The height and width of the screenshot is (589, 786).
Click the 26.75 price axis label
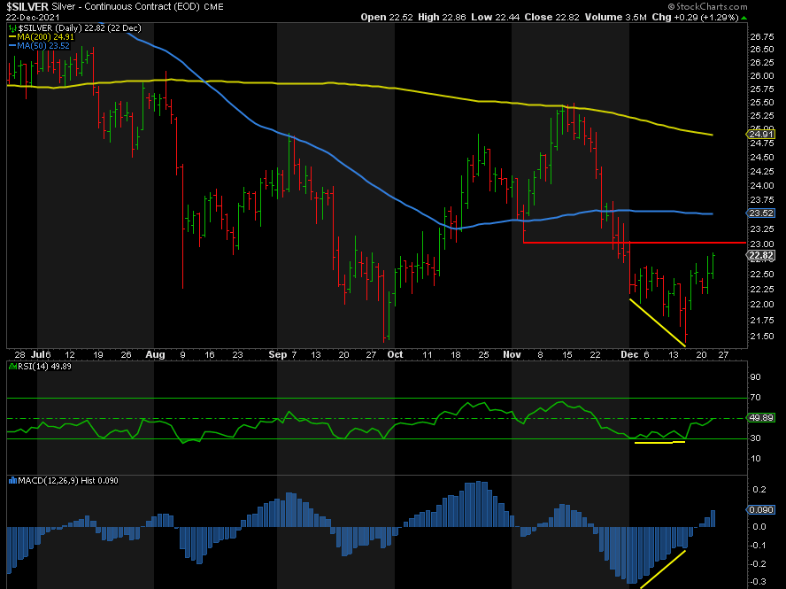coord(762,36)
